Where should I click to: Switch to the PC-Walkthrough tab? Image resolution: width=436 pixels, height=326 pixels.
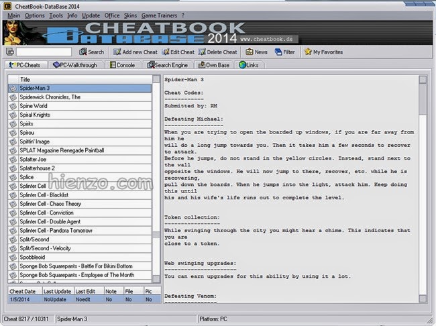(x=75, y=65)
